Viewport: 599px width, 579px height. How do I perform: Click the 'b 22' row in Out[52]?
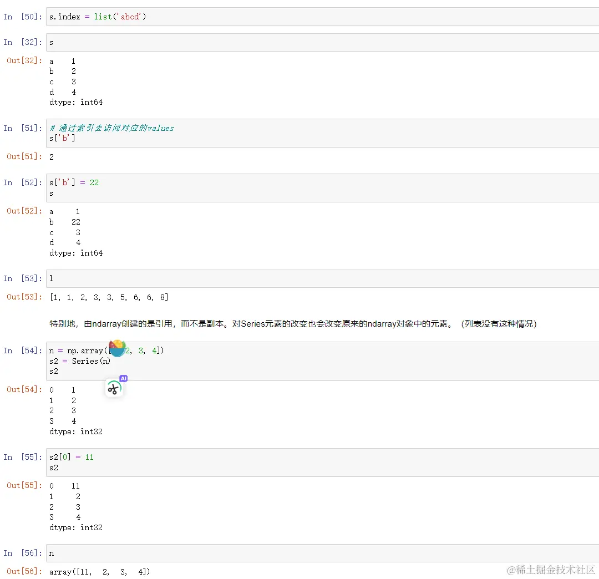click(x=65, y=222)
